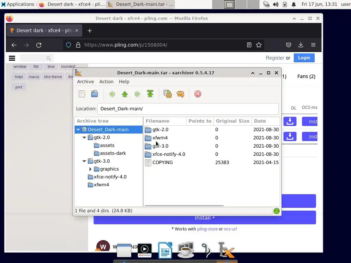Click the Open archive toolbar icon in xarchiver
351x263 pixels.
click(95, 94)
